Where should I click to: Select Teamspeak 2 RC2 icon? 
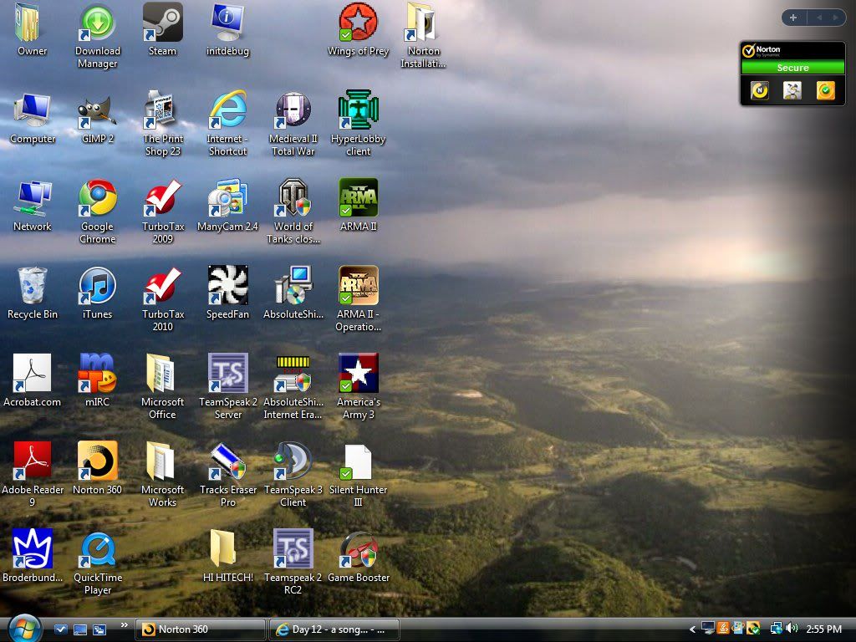(293, 548)
